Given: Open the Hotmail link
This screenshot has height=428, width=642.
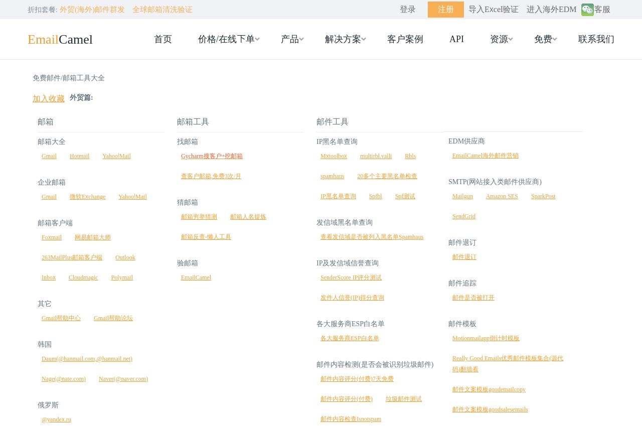Looking at the screenshot, I should pyautogui.click(x=80, y=156).
